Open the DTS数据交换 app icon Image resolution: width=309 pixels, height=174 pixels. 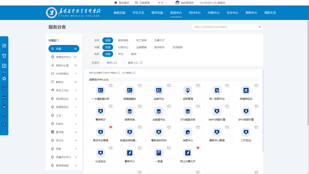(188, 111)
